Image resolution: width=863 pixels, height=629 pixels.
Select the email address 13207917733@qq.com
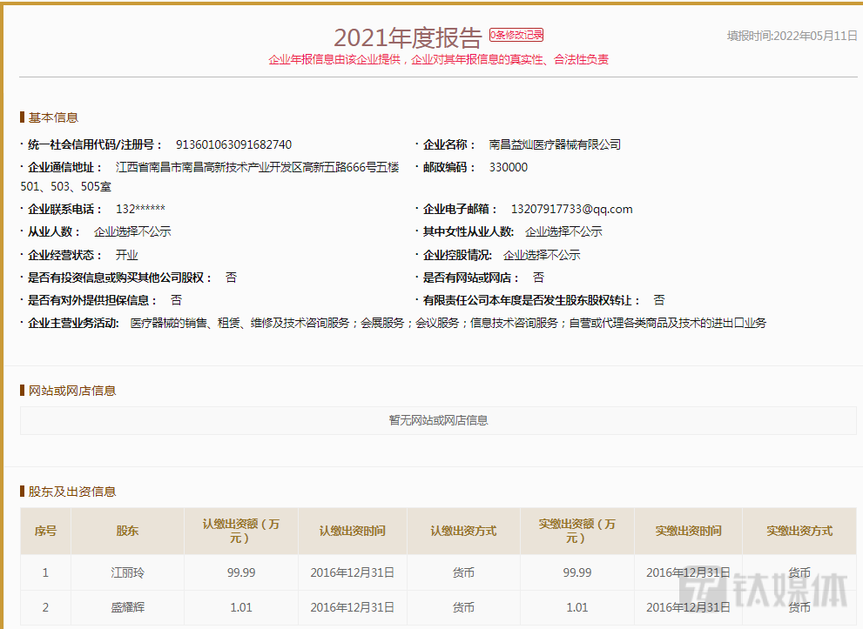(x=571, y=209)
